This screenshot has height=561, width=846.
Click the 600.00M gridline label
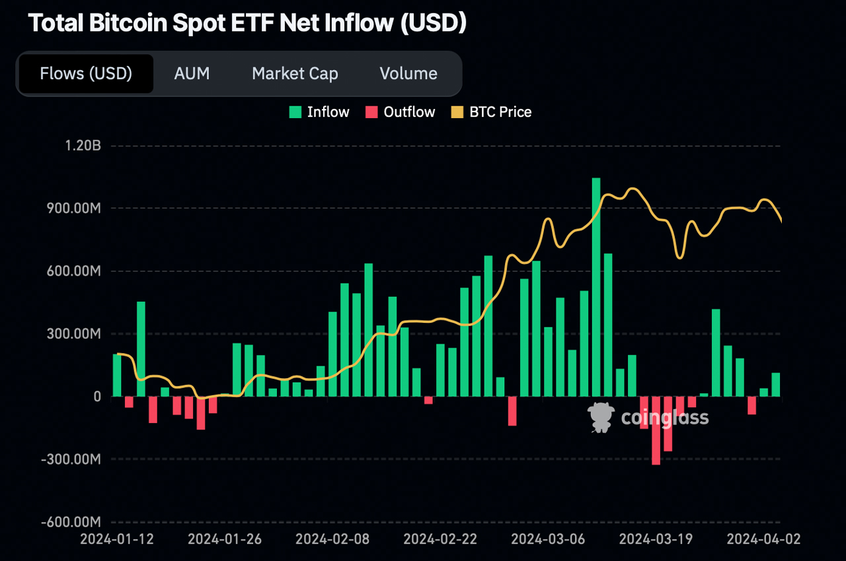74,271
